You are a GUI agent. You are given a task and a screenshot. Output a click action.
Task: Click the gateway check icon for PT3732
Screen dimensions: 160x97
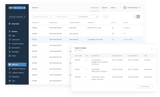(x=113, y=40)
